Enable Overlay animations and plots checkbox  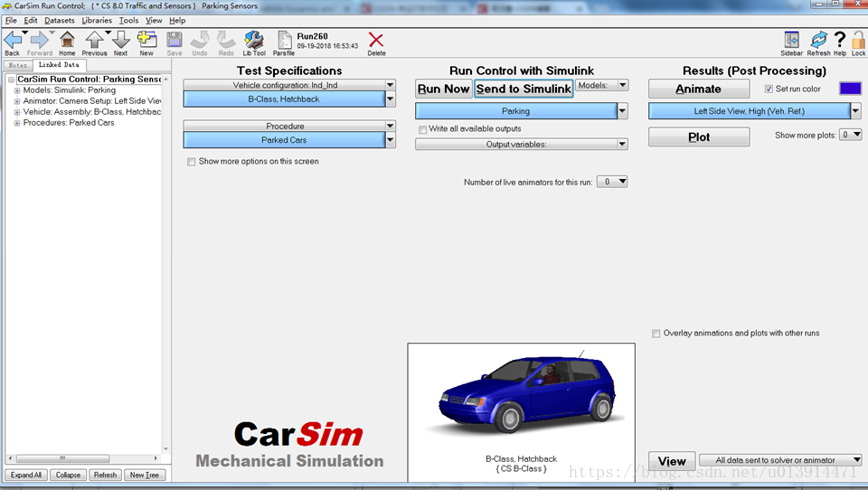click(x=656, y=334)
